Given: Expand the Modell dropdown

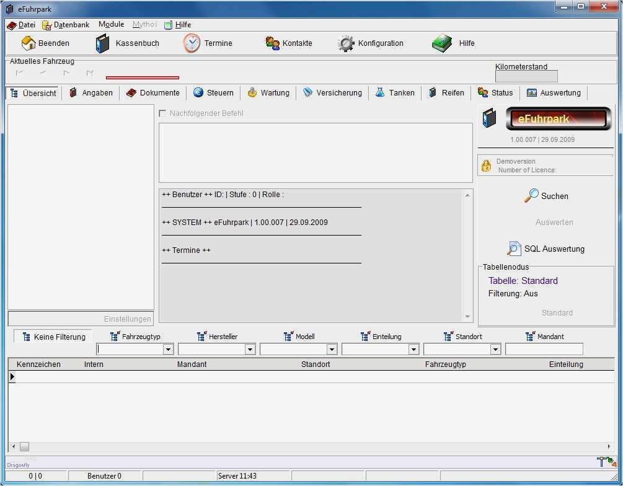Looking at the screenshot, I should click(332, 349).
